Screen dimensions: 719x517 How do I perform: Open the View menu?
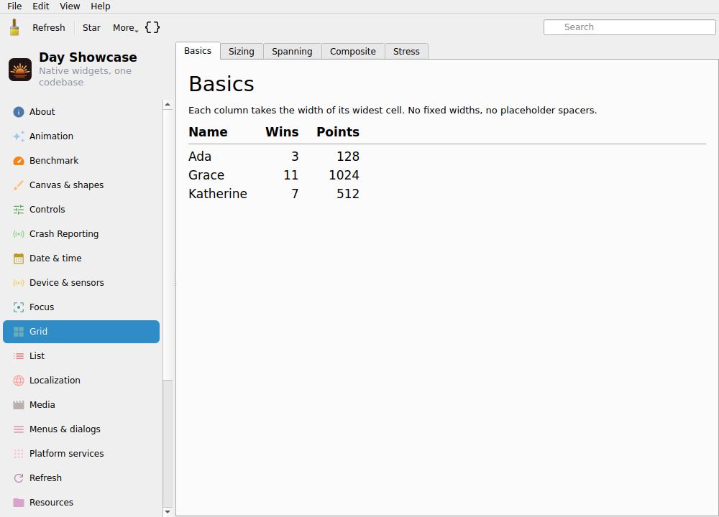(x=70, y=6)
